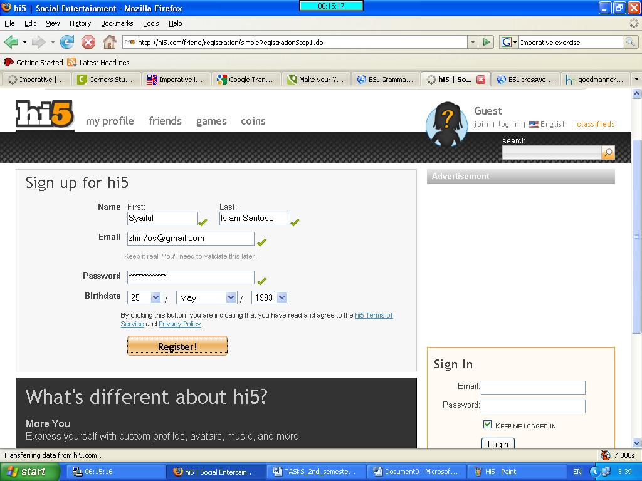Switch to TASKS_2nd_semeste... taskbar window
The width and height of the screenshot is (642, 481).
[x=315, y=472]
